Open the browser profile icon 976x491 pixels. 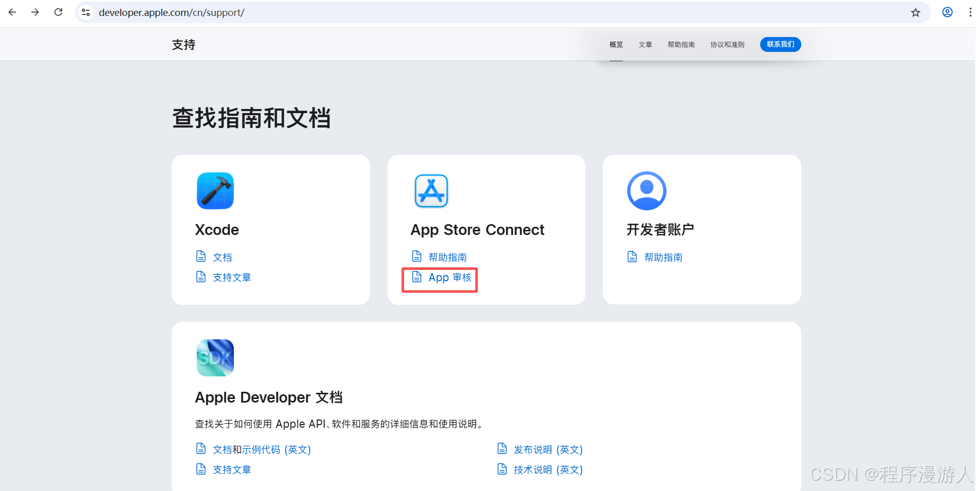[947, 12]
